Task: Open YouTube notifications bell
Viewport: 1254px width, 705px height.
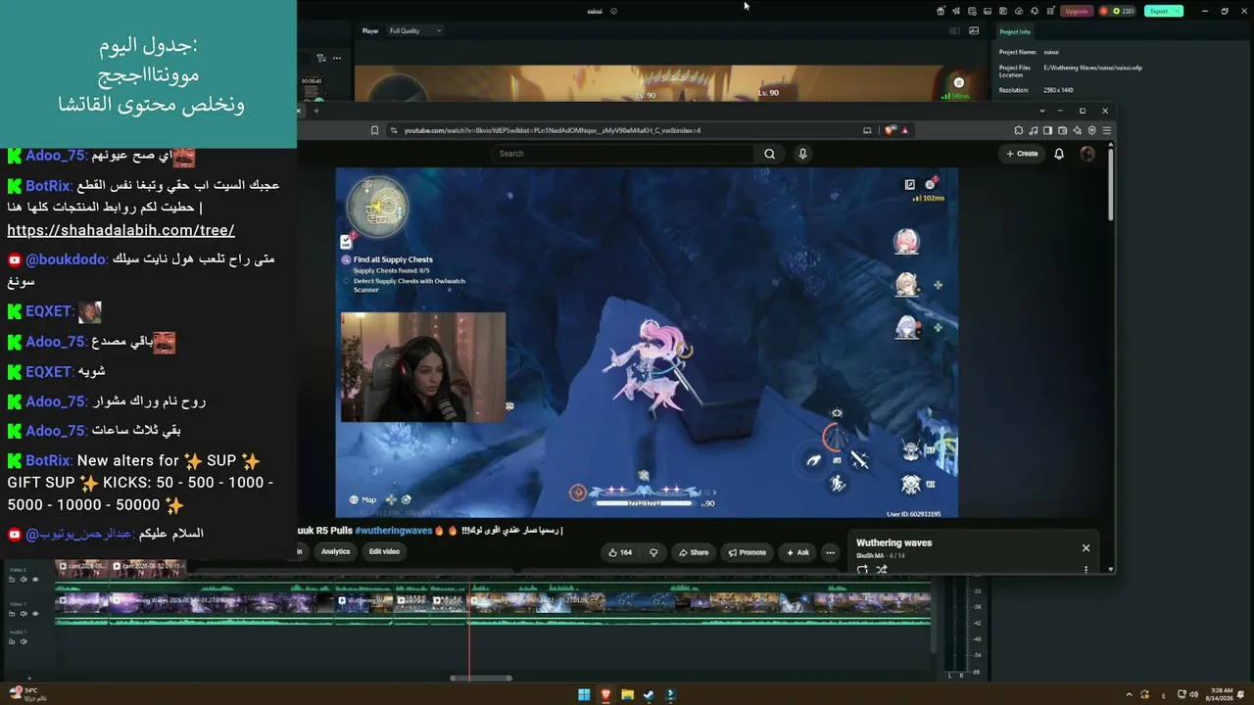Action: [x=1059, y=154]
